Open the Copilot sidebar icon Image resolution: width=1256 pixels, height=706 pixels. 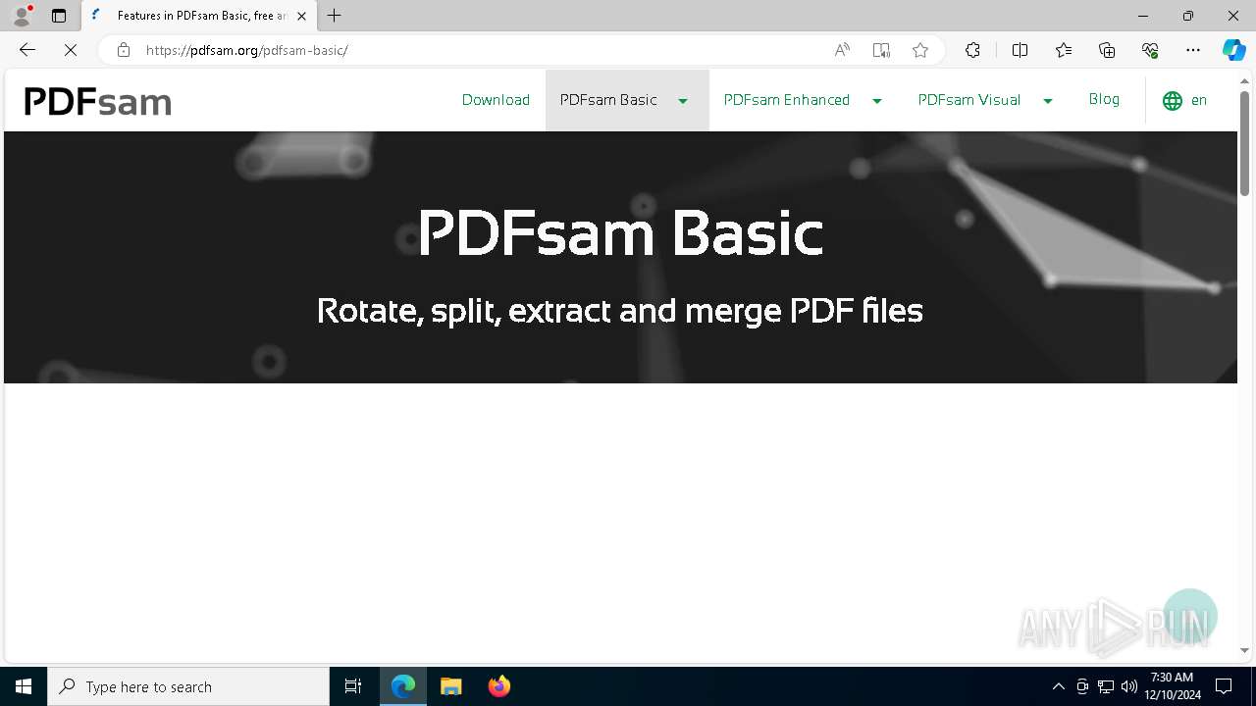[x=1233, y=50]
